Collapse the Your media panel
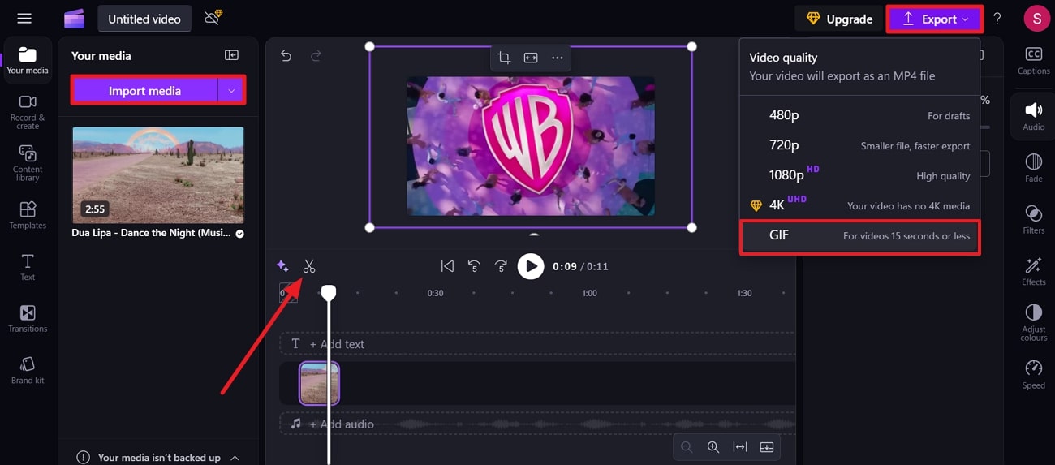The width and height of the screenshot is (1055, 465). 231,55
